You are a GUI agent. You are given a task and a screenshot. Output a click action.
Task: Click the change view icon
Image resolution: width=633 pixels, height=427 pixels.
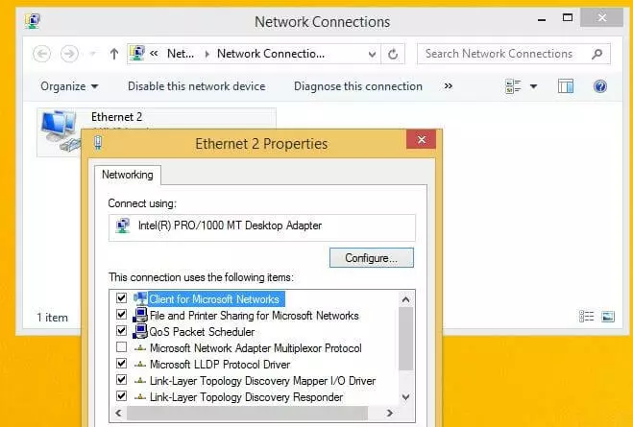(513, 86)
